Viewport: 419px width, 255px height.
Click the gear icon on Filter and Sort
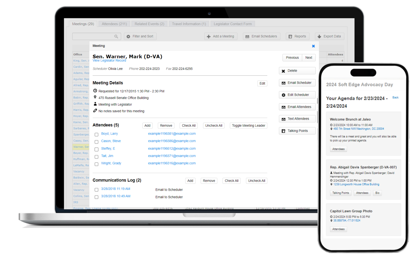tap(128, 37)
